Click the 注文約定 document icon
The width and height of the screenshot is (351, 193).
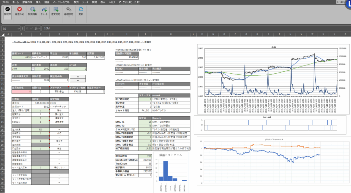(56, 9)
